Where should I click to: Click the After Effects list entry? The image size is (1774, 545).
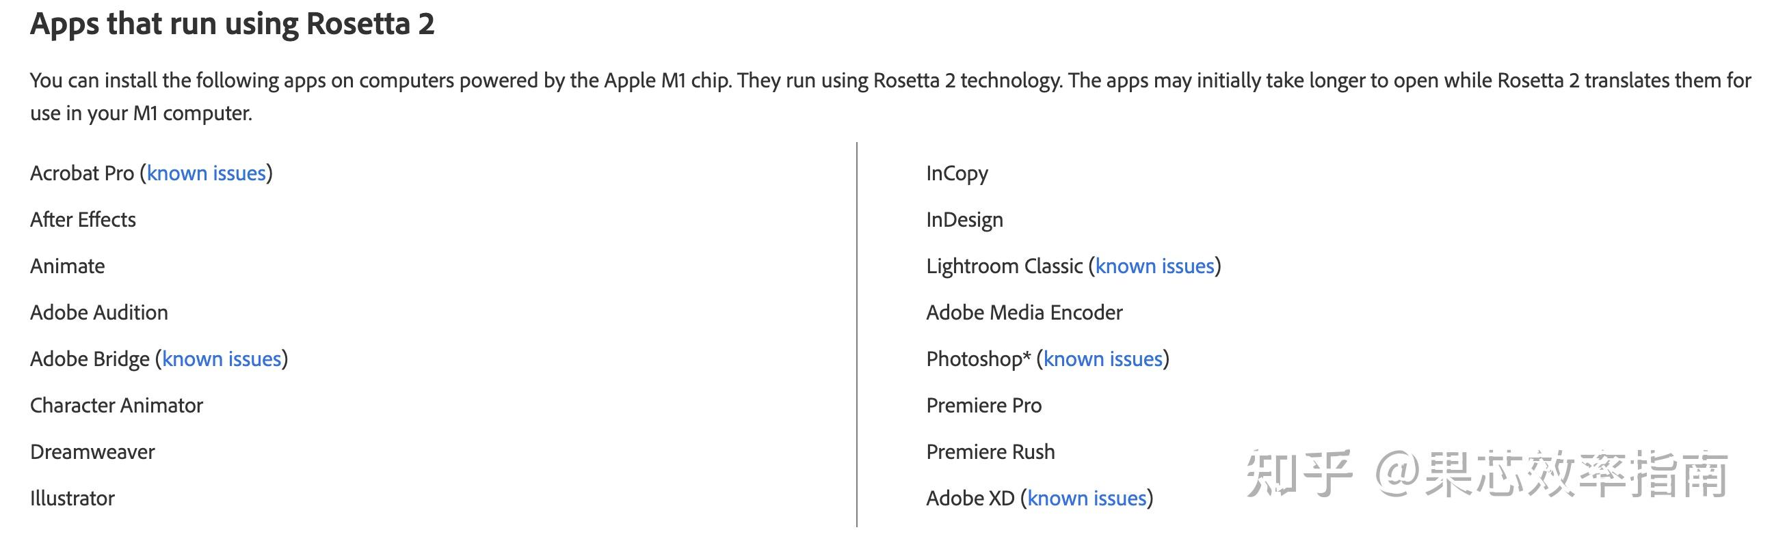click(83, 219)
